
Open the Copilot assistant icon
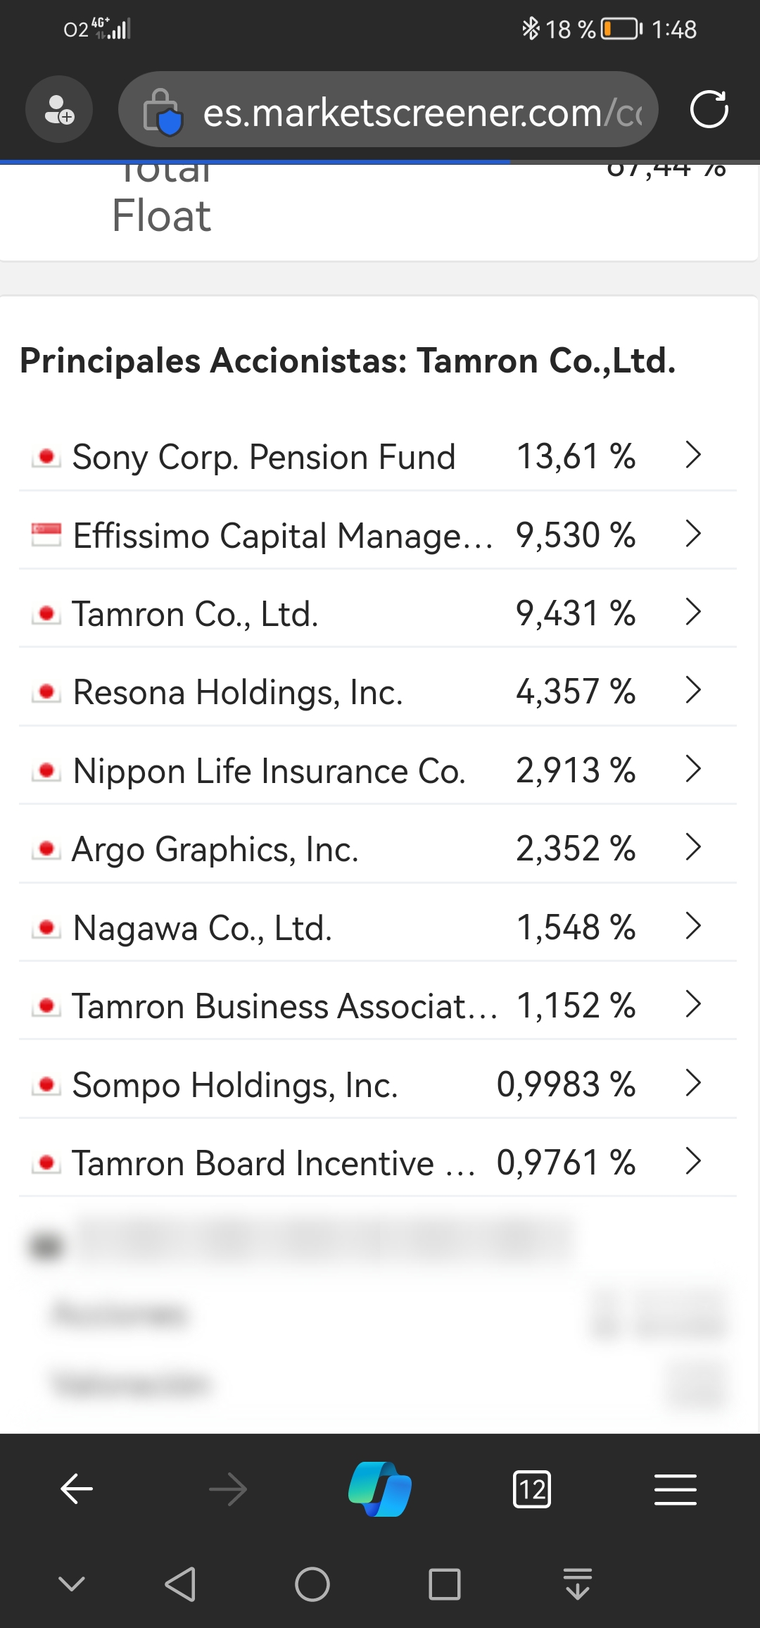(380, 1489)
